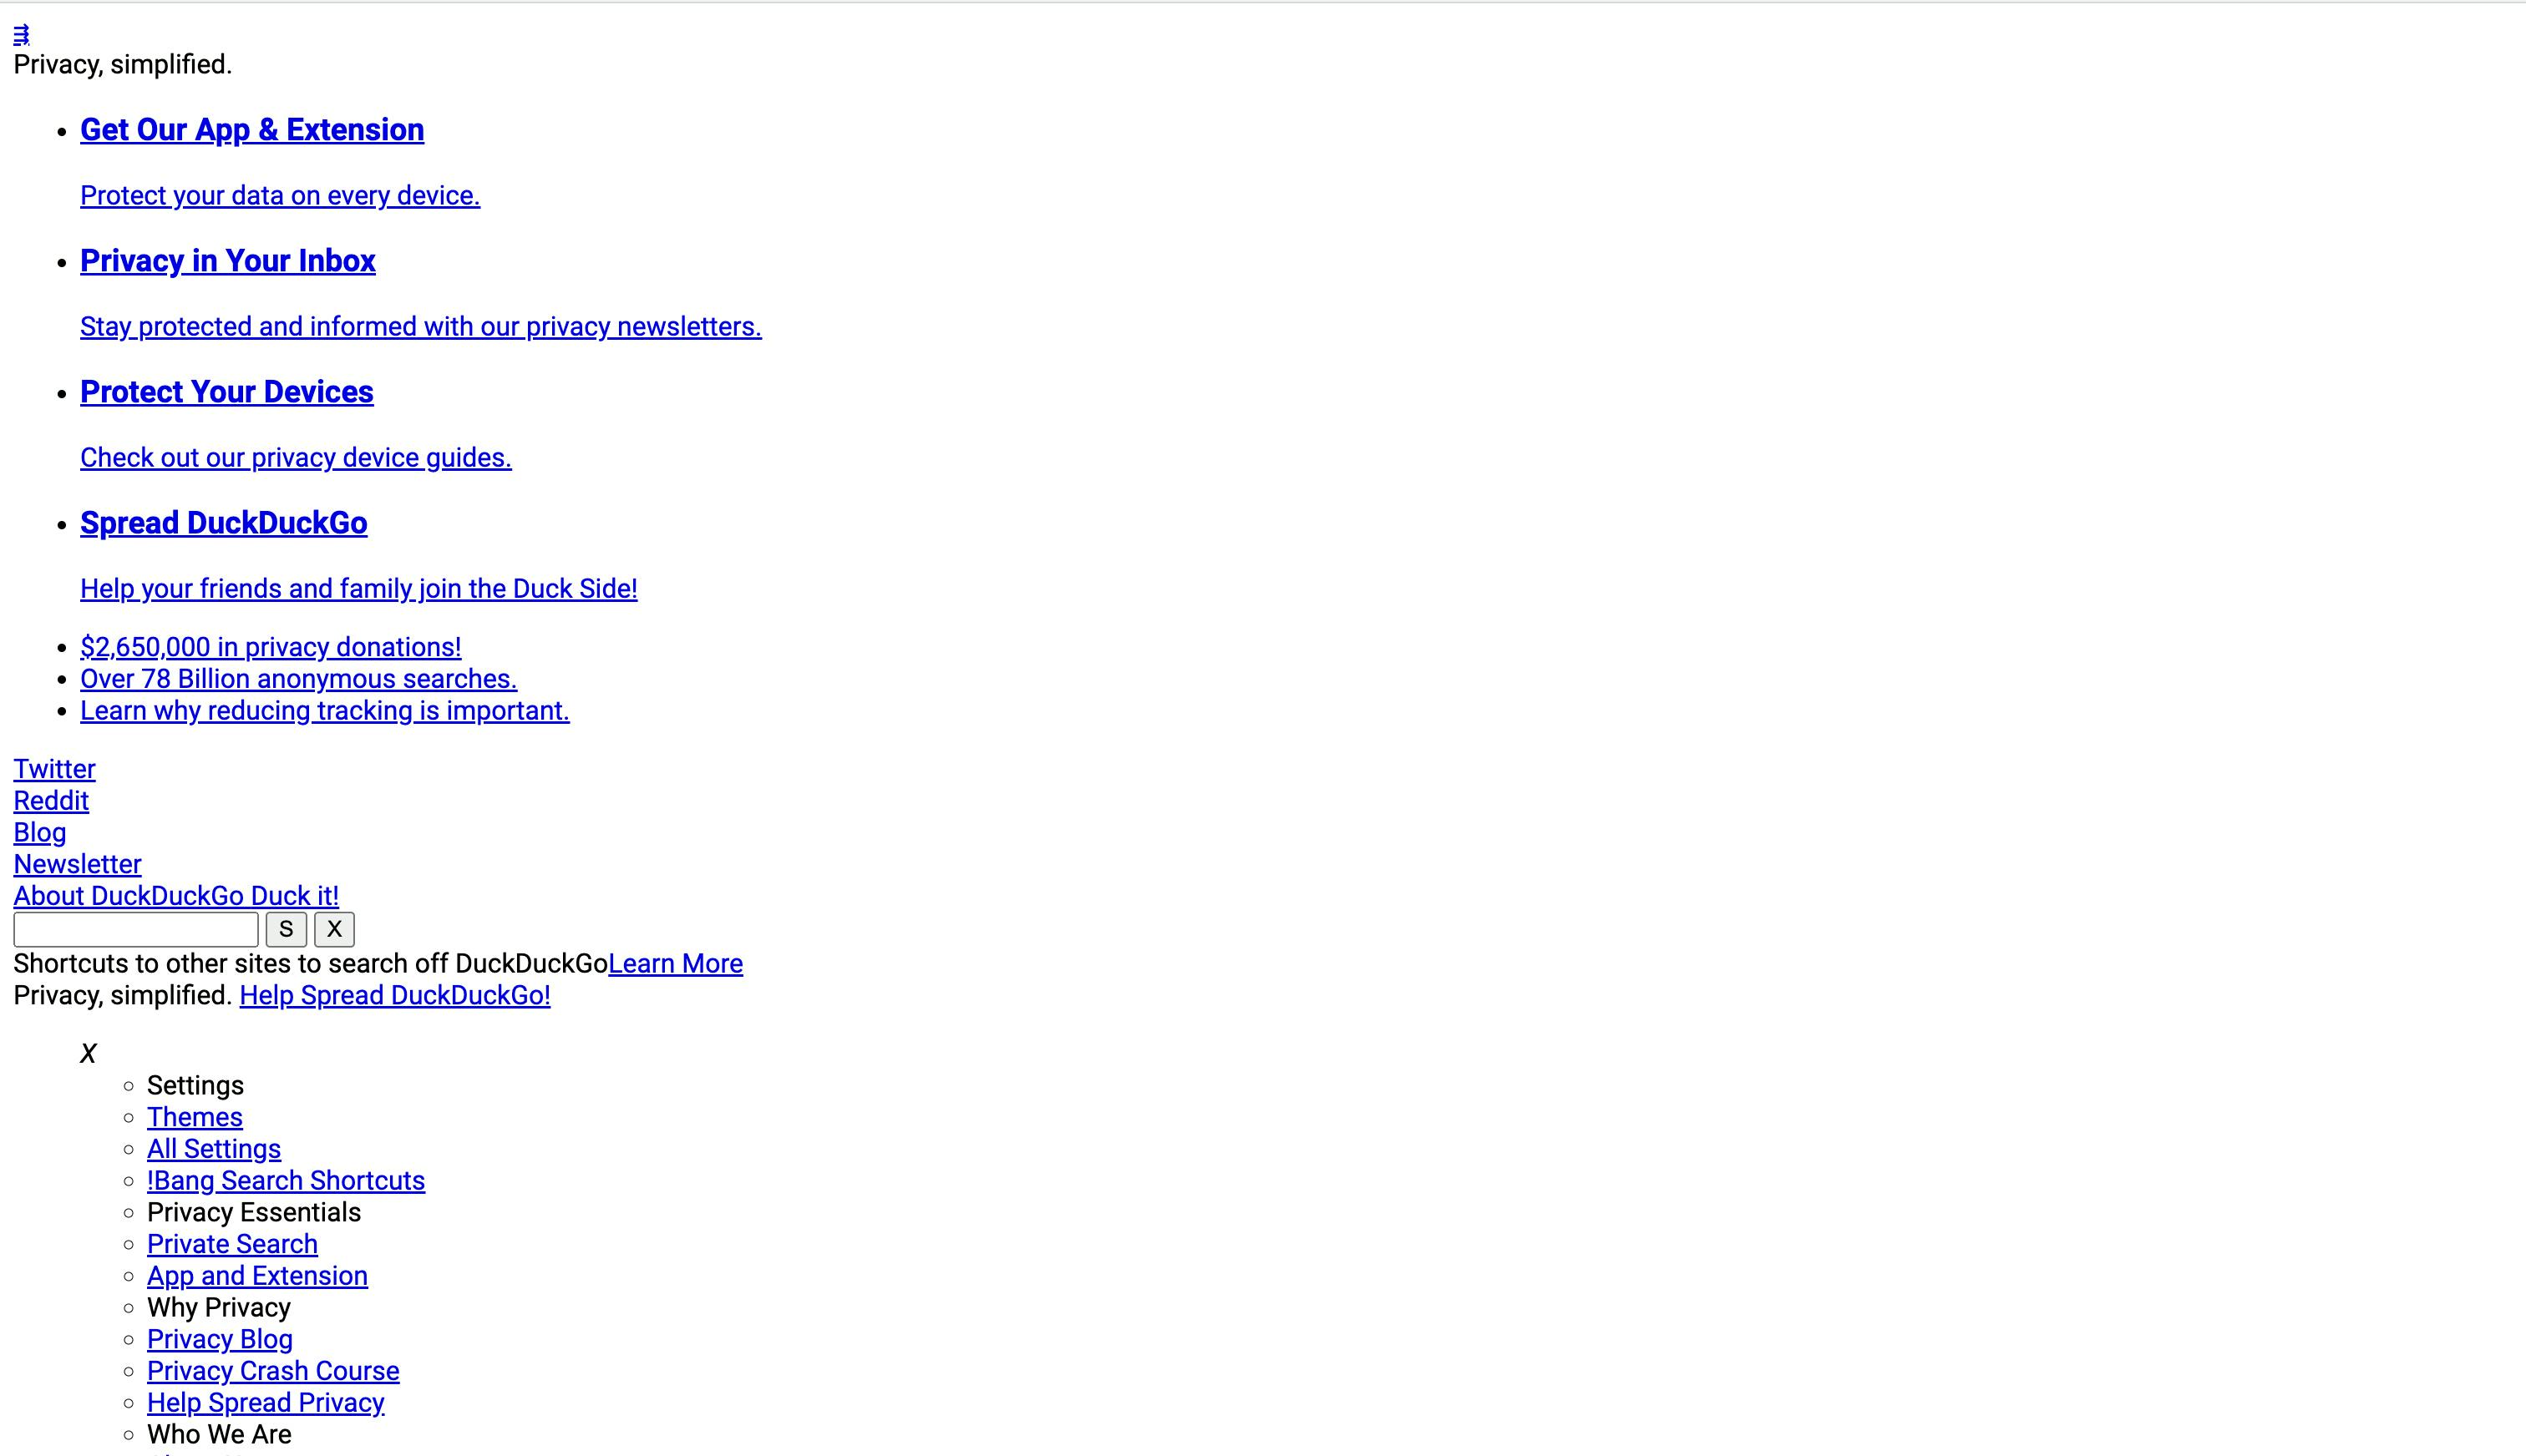The height and width of the screenshot is (1456, 2526).
Task: Click Get Our App and Extension link
Action: pyautogui.click(x=251, y=129)
